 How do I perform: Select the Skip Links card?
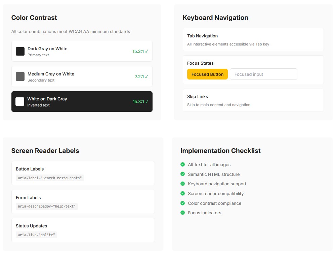[253, 100]
